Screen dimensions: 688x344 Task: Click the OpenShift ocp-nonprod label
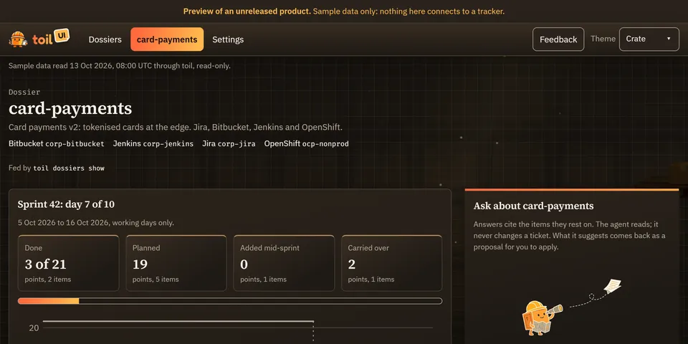click(306, 143)
